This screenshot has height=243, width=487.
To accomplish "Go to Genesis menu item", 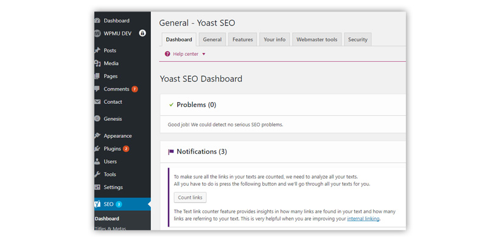I will pyautogui.click(x=113, y=119).
